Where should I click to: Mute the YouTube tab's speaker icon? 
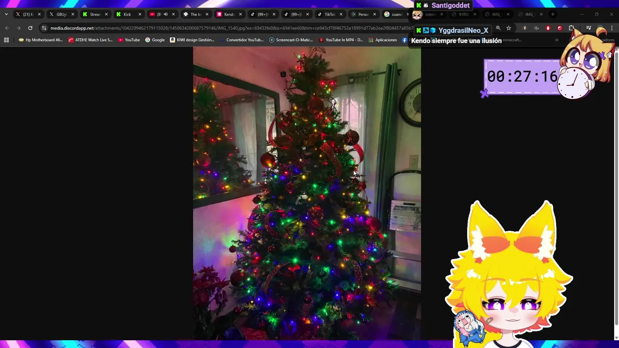click(165, 14)
